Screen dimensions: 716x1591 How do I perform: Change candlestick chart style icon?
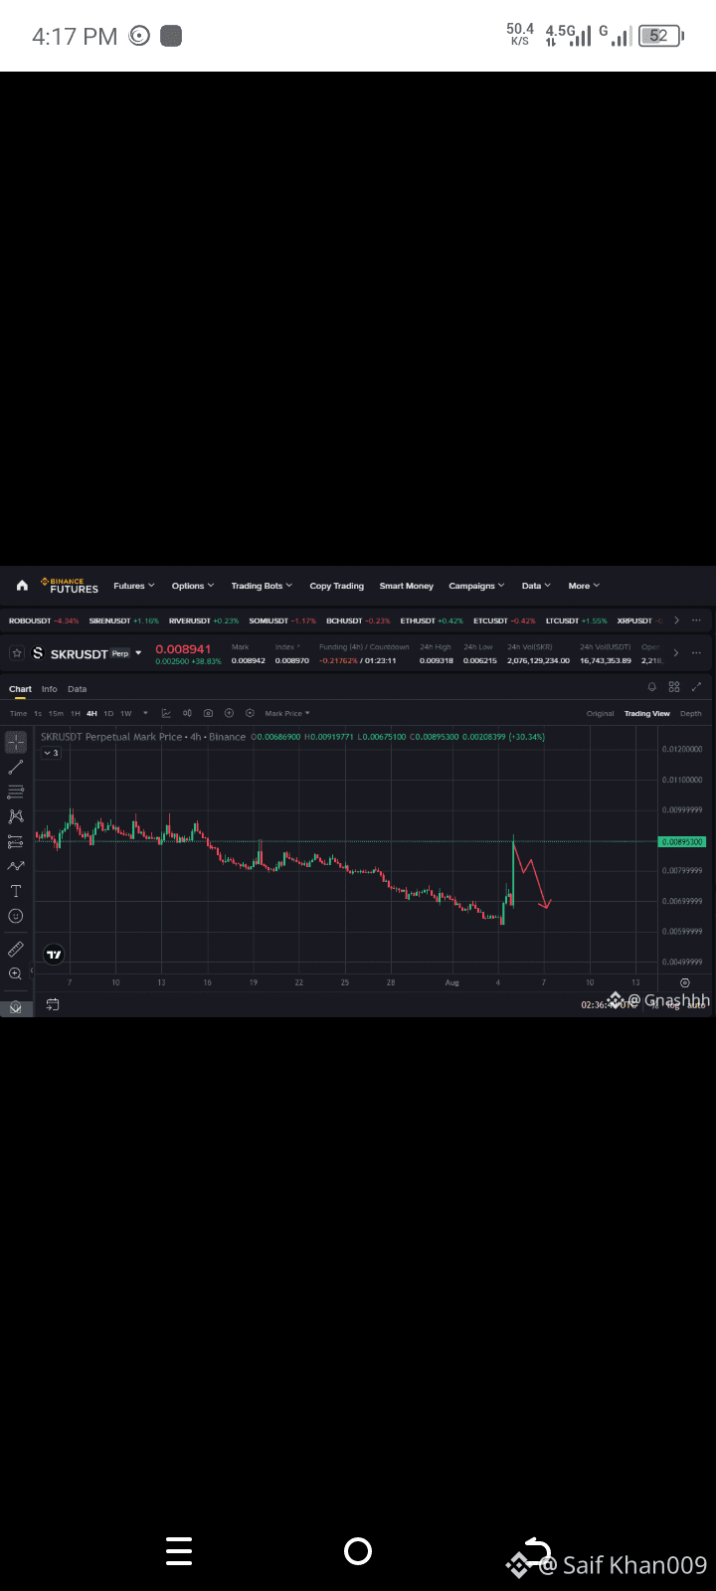(x=187, y=713)
